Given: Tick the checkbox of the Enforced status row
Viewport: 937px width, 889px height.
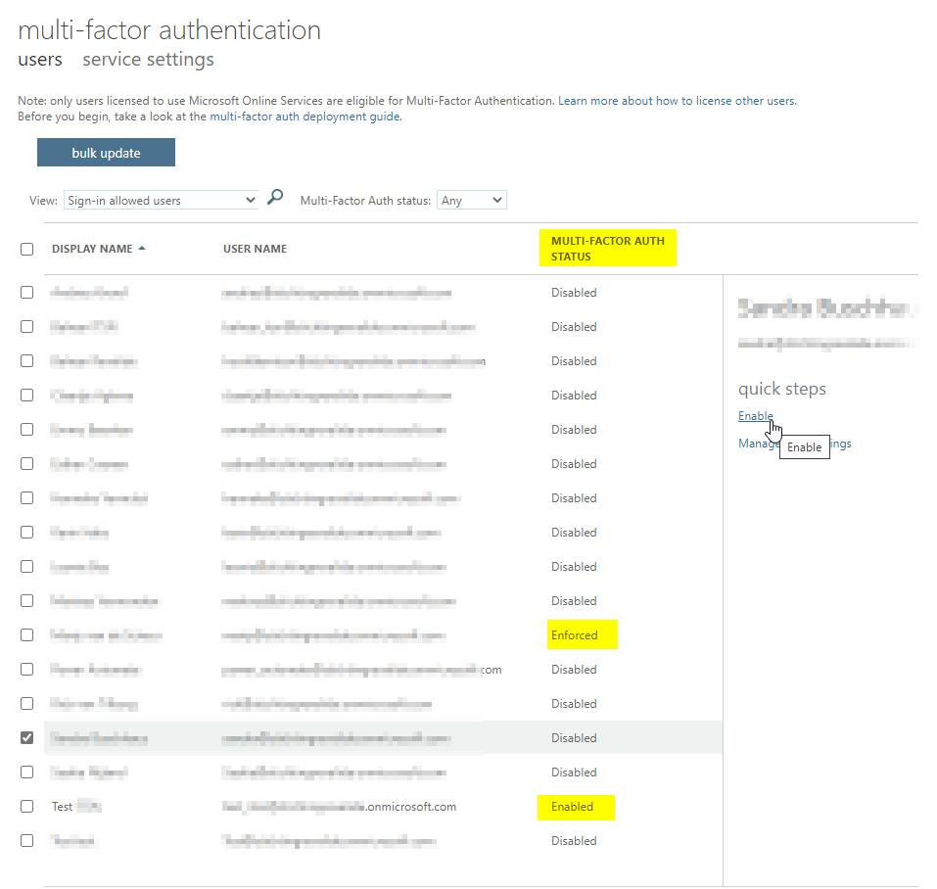Looking at the screenshot, I should click(x=26, y=635).
